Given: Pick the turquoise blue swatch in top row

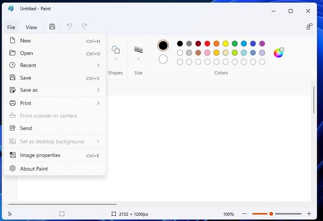Looking at the screenshot, I should click(x=244, y=44).
